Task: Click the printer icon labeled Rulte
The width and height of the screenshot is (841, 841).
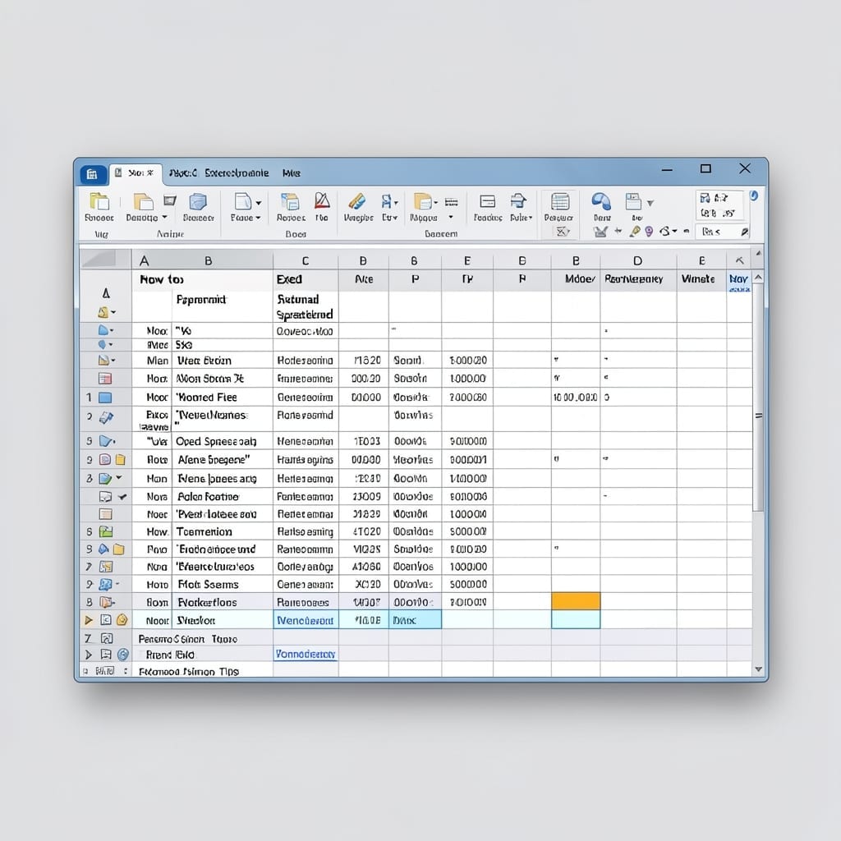Action: pos(518,201)
